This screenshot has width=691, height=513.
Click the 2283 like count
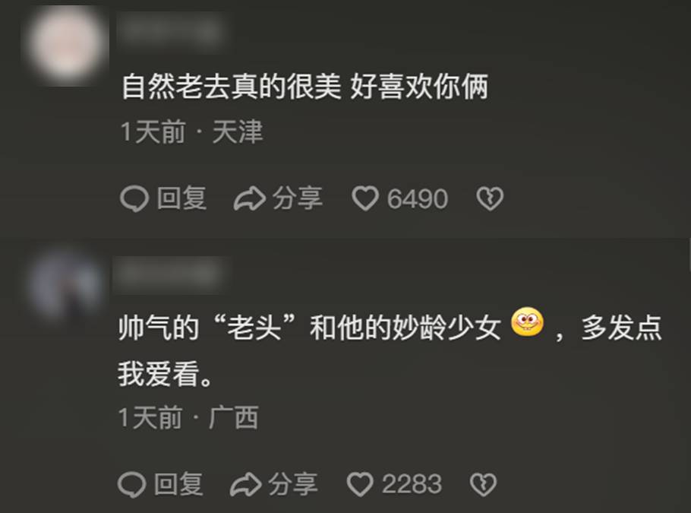pyautogui.click(x=412, y=485)
